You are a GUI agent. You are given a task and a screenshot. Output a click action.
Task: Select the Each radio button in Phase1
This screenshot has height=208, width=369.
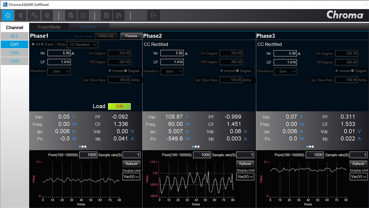pos(42,44)
